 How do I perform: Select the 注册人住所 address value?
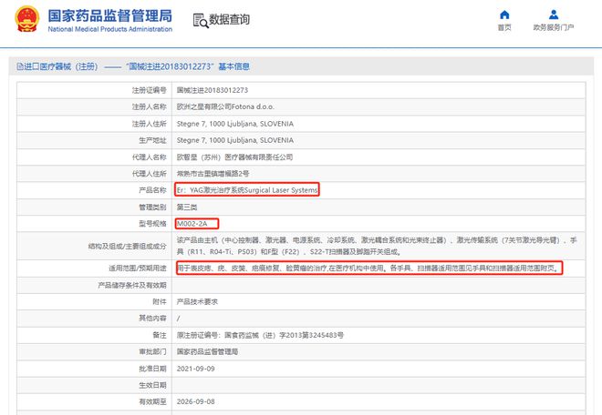pyautogui.click(x=235, y=124)
